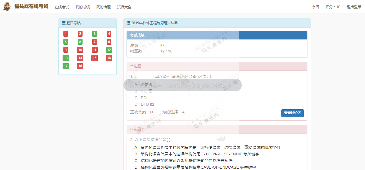365x170 pixels.
Task: Click the 积分：10 entry
Action: (x=333, y=7)
